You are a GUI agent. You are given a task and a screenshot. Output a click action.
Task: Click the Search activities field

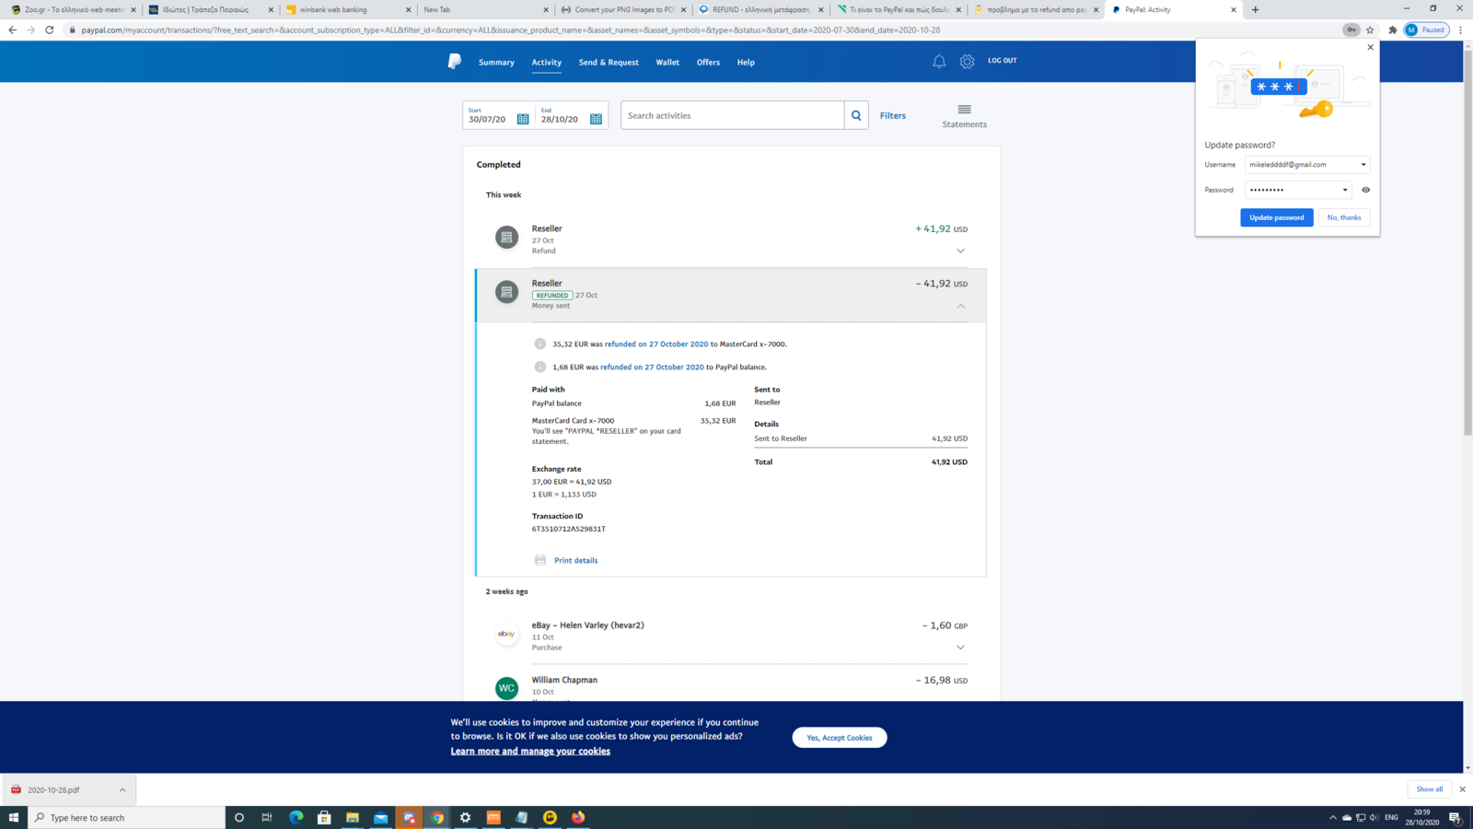coord(732,115)
